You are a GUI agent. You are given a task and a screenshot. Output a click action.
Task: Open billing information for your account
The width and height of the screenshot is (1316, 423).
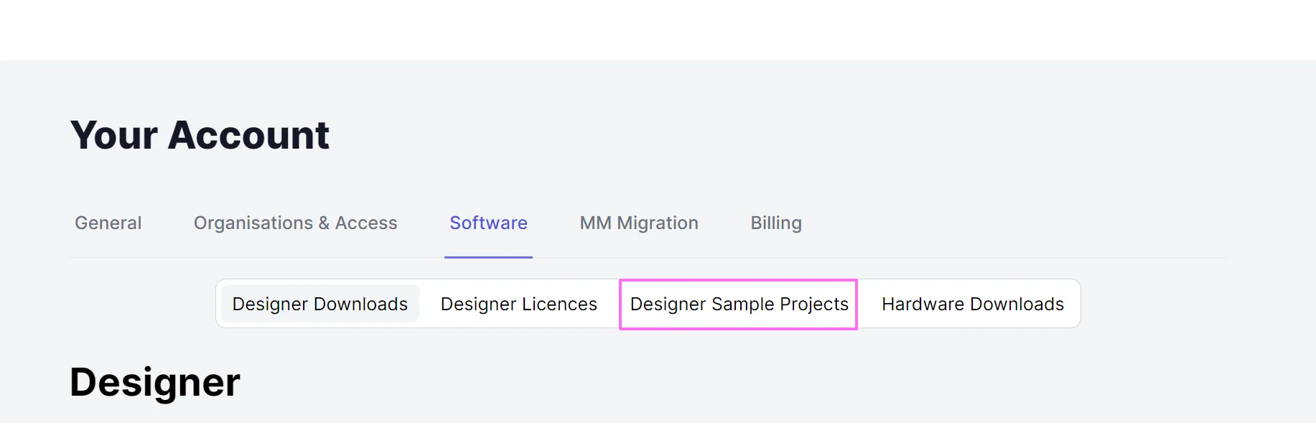[775, 223]
